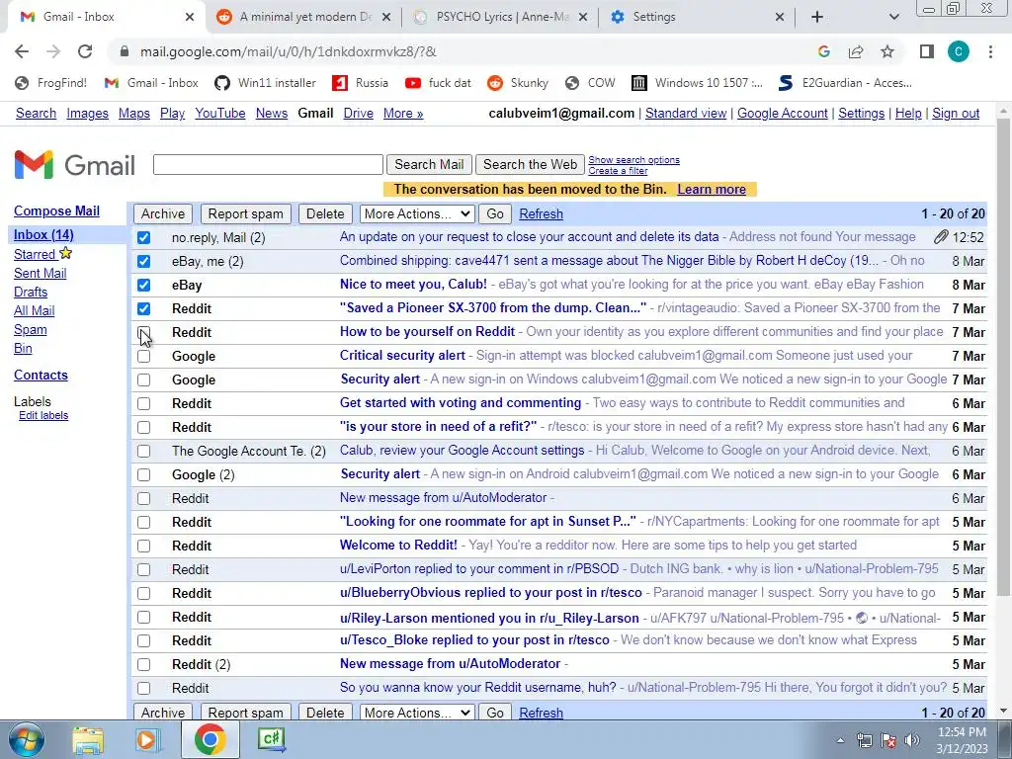Open Skunky Reddit bookmark
The height and width of the screenshot is (759, 1012).
[x=518, y=83]
